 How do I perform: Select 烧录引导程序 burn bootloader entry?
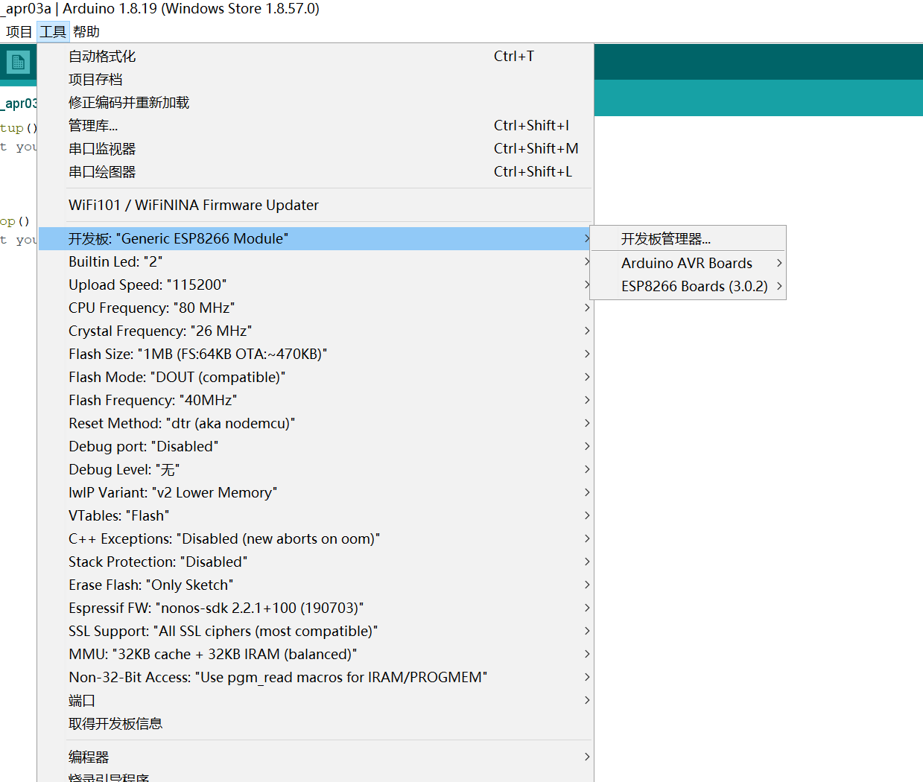[315, 776]
